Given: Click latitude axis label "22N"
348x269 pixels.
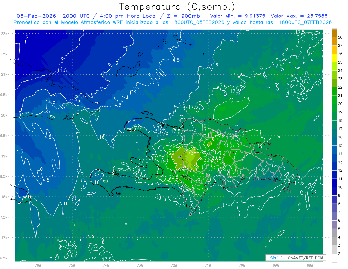Looking at the screenshot, I should [4, 33].
